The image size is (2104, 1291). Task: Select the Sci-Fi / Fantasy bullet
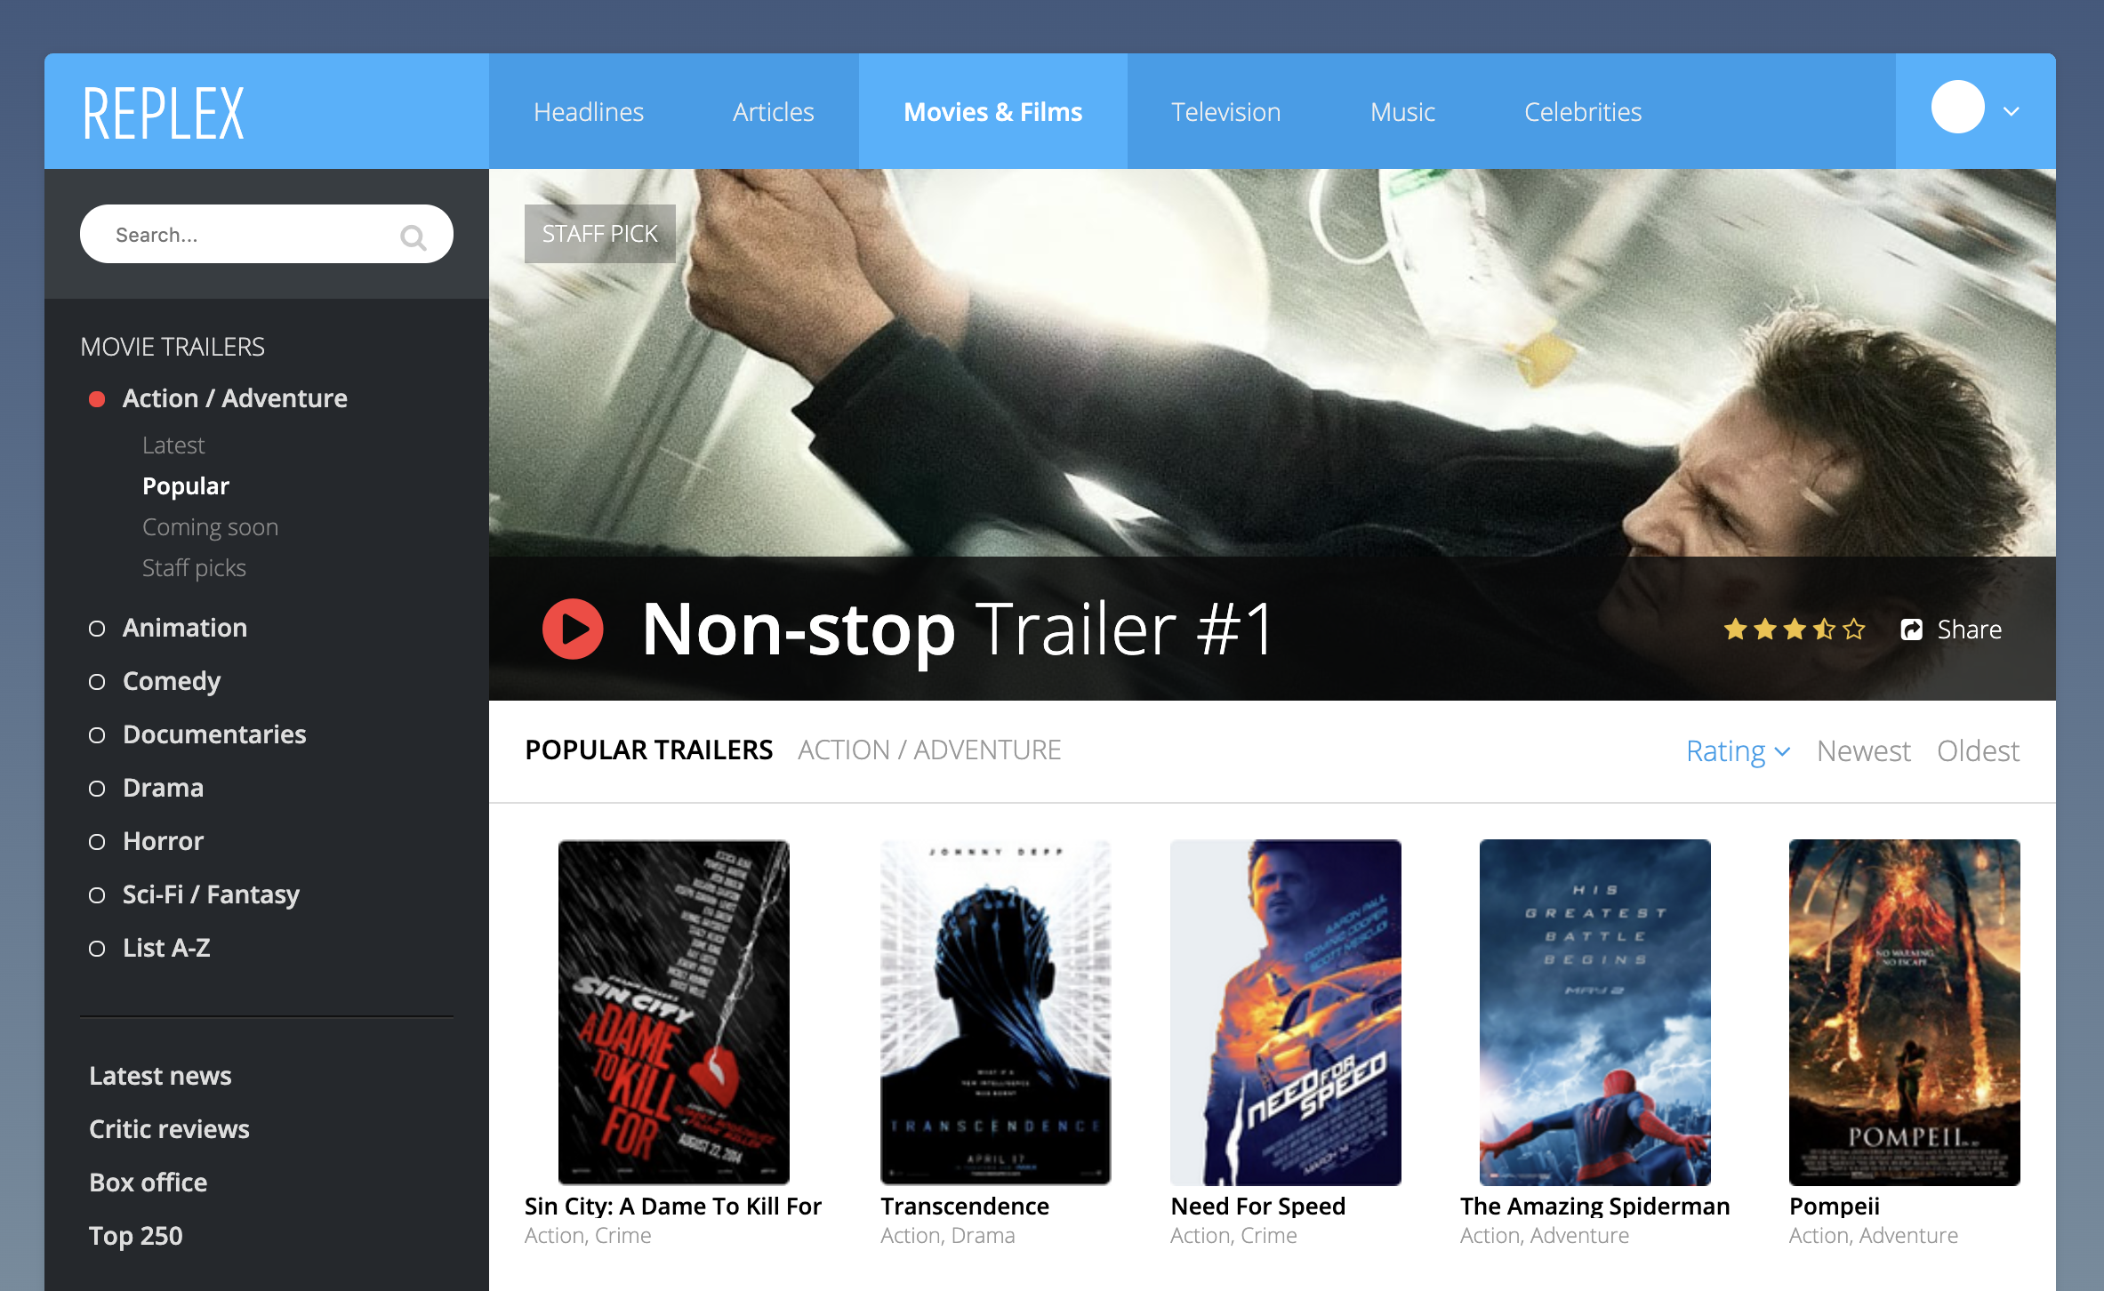[97, 895]
